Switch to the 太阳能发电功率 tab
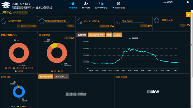193x108 pixels. (96, 35)
